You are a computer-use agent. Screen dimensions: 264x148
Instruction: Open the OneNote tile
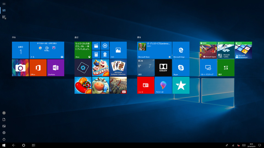click(x=55, y=68)
